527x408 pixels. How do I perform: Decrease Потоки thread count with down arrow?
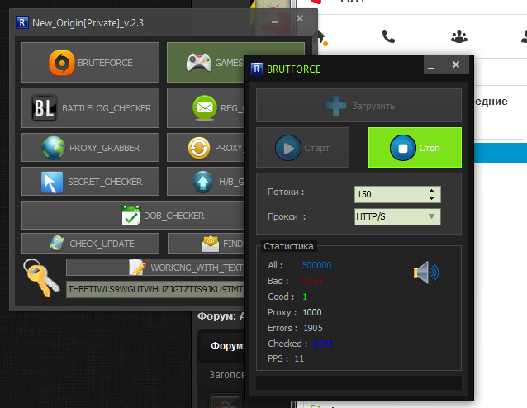point(431,198)
